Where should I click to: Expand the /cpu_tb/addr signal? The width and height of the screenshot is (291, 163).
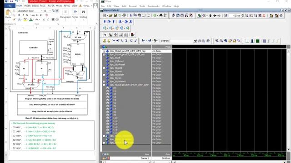click(104, 68)
